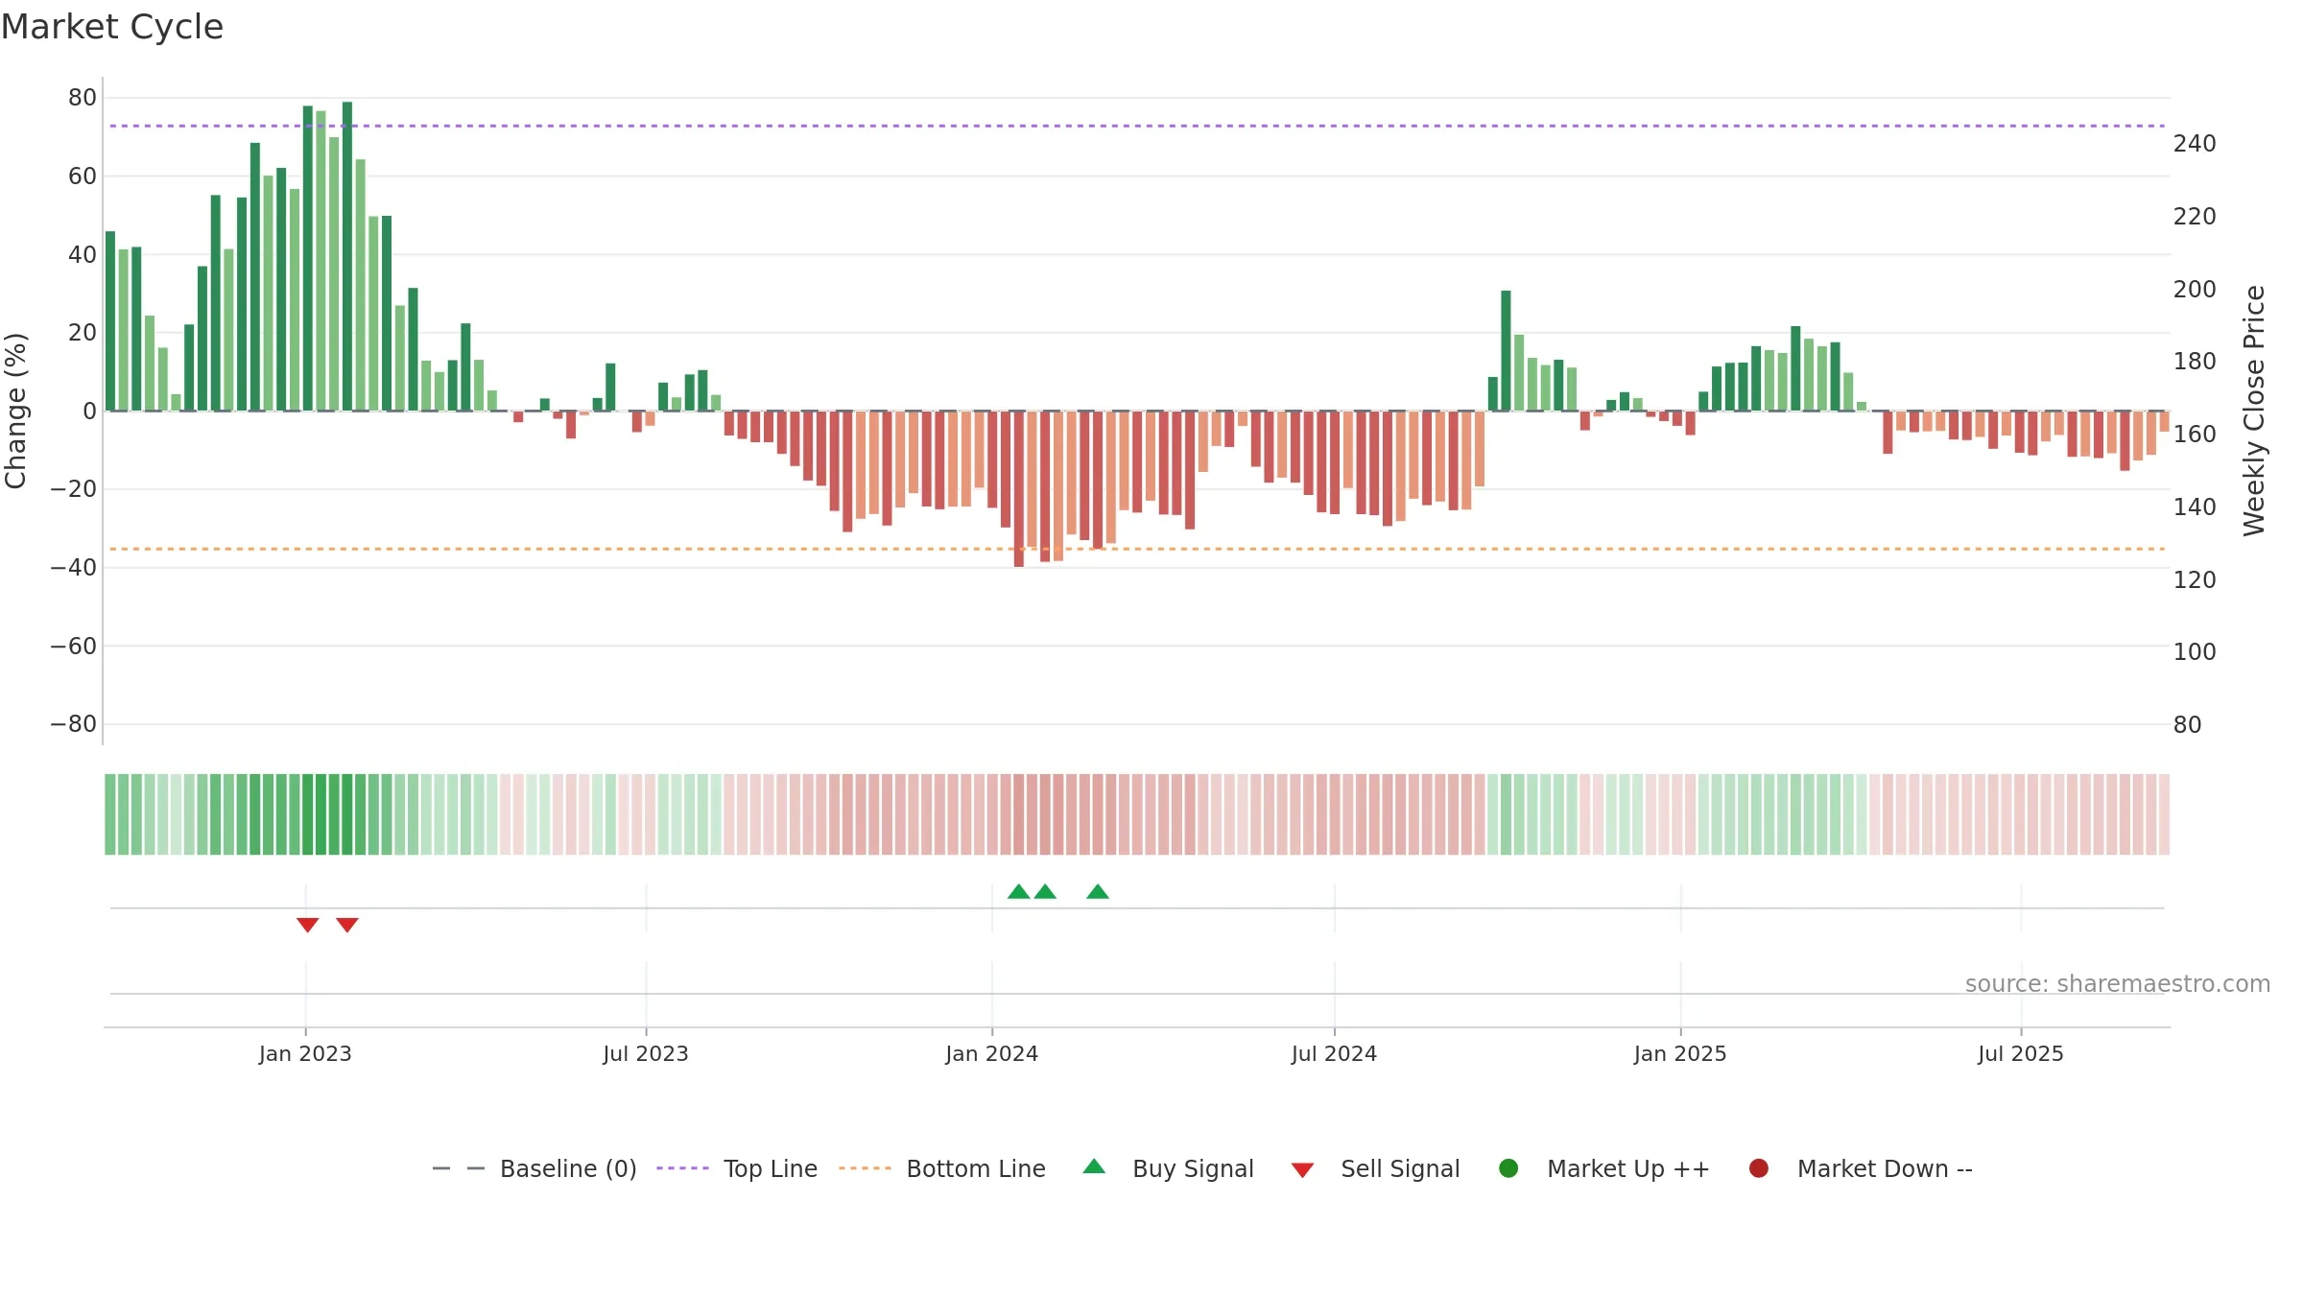Click the second red sell signal triangle

pyautogui.click(x=347, y=925)
